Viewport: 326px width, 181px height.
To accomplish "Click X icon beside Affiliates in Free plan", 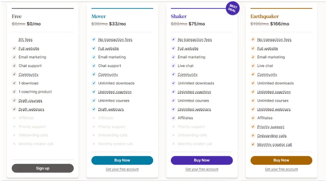I will tap(14, 118).
